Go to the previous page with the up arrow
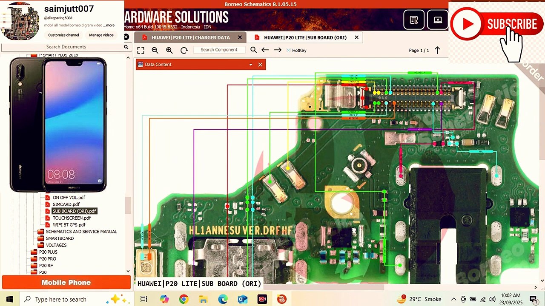 (437, 50)
